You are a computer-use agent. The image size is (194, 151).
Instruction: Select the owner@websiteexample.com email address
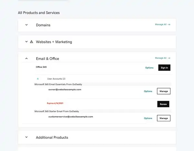[x=65, y=89]
